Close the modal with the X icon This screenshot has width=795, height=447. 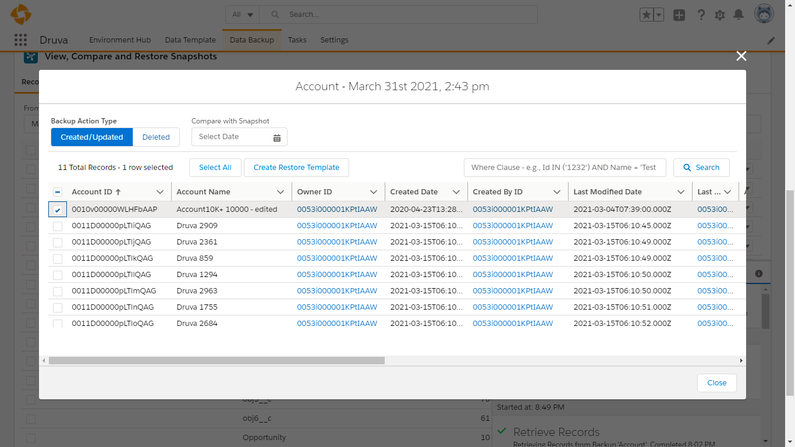[x=741, y=56]
